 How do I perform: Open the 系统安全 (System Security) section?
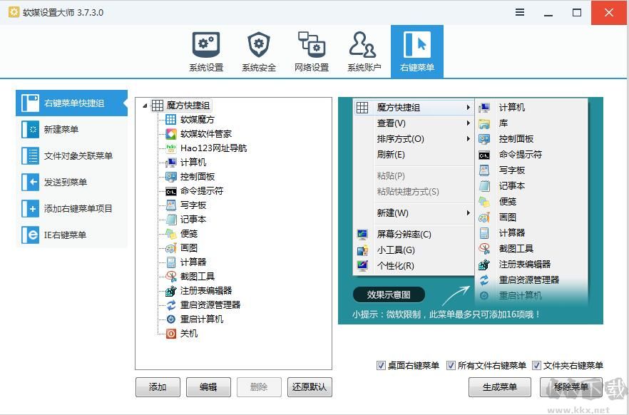258,50
